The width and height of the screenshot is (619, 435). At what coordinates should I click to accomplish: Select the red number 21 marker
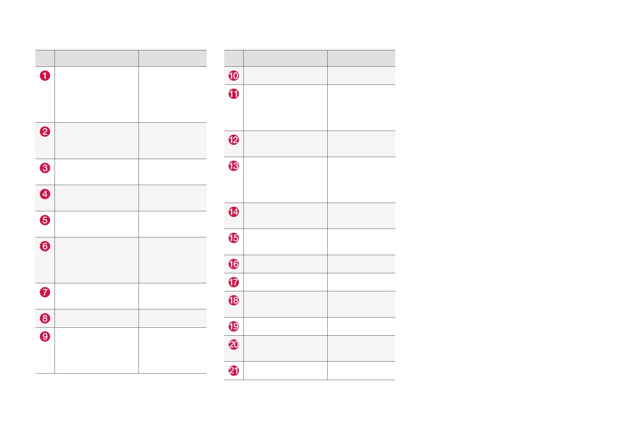click(234, 371)
